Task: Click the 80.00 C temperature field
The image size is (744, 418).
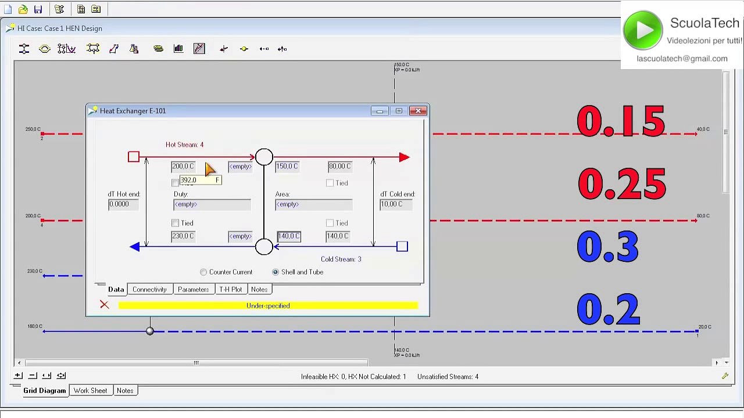Action: point(339,167)
